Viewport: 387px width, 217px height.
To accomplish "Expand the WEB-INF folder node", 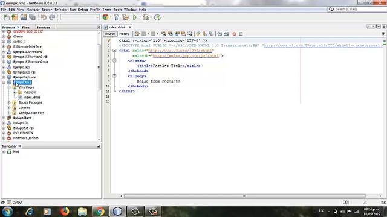I will point(15,92).
